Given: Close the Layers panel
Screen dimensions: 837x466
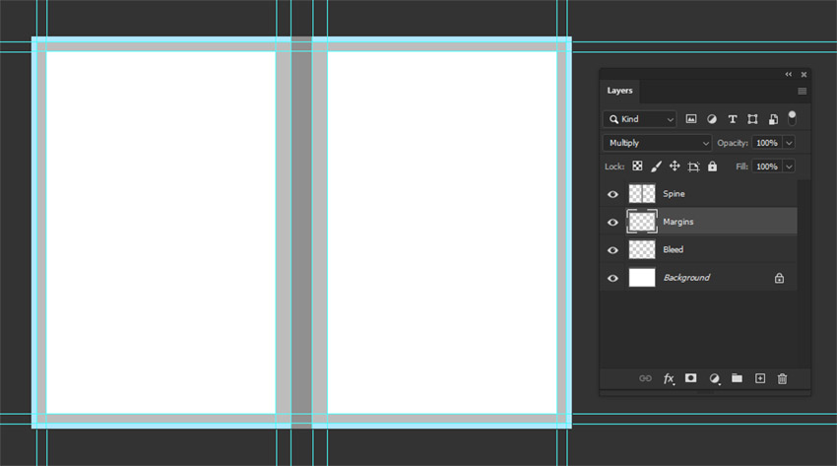Looking at the screenshot, I should (804, 75).
